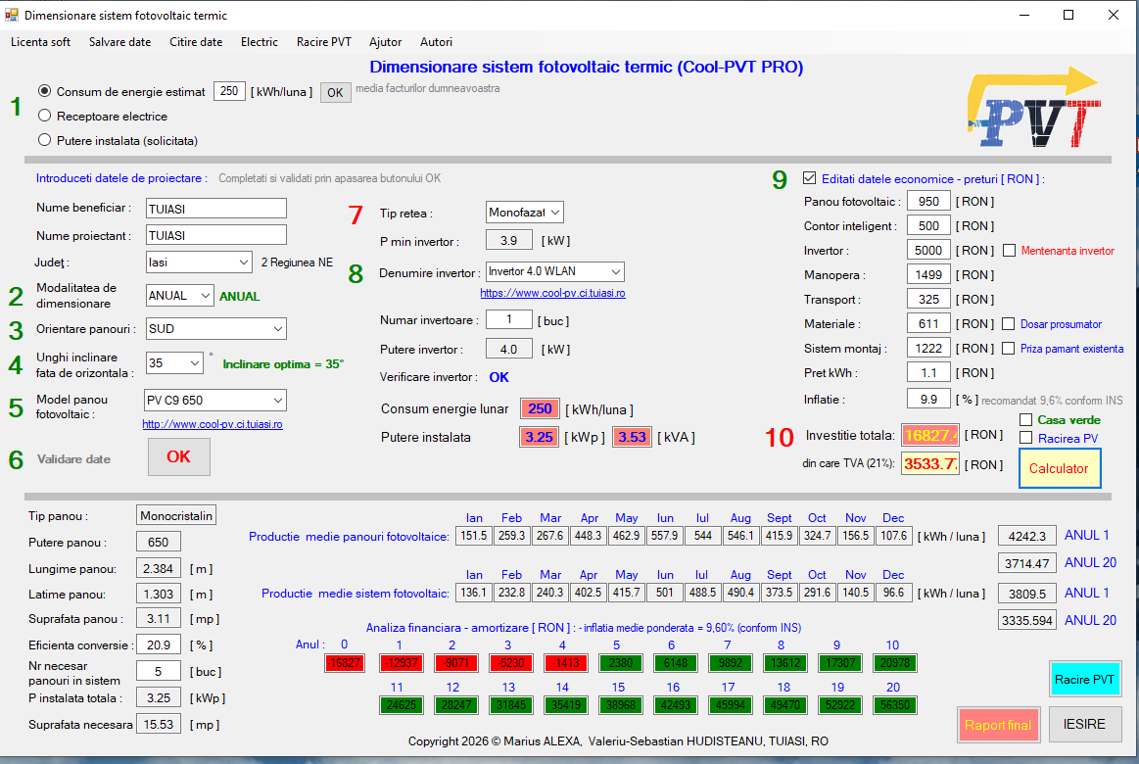Image resolution: width=1139 pixels, height=764 pixels.
Task: Select Putere instalata (solicitata) radio button
Action: pyautogui.click(x=45, y=140)
